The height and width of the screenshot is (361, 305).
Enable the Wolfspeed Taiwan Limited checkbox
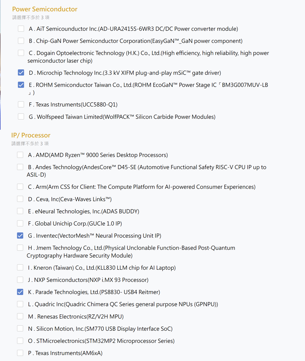pos(21,116)
